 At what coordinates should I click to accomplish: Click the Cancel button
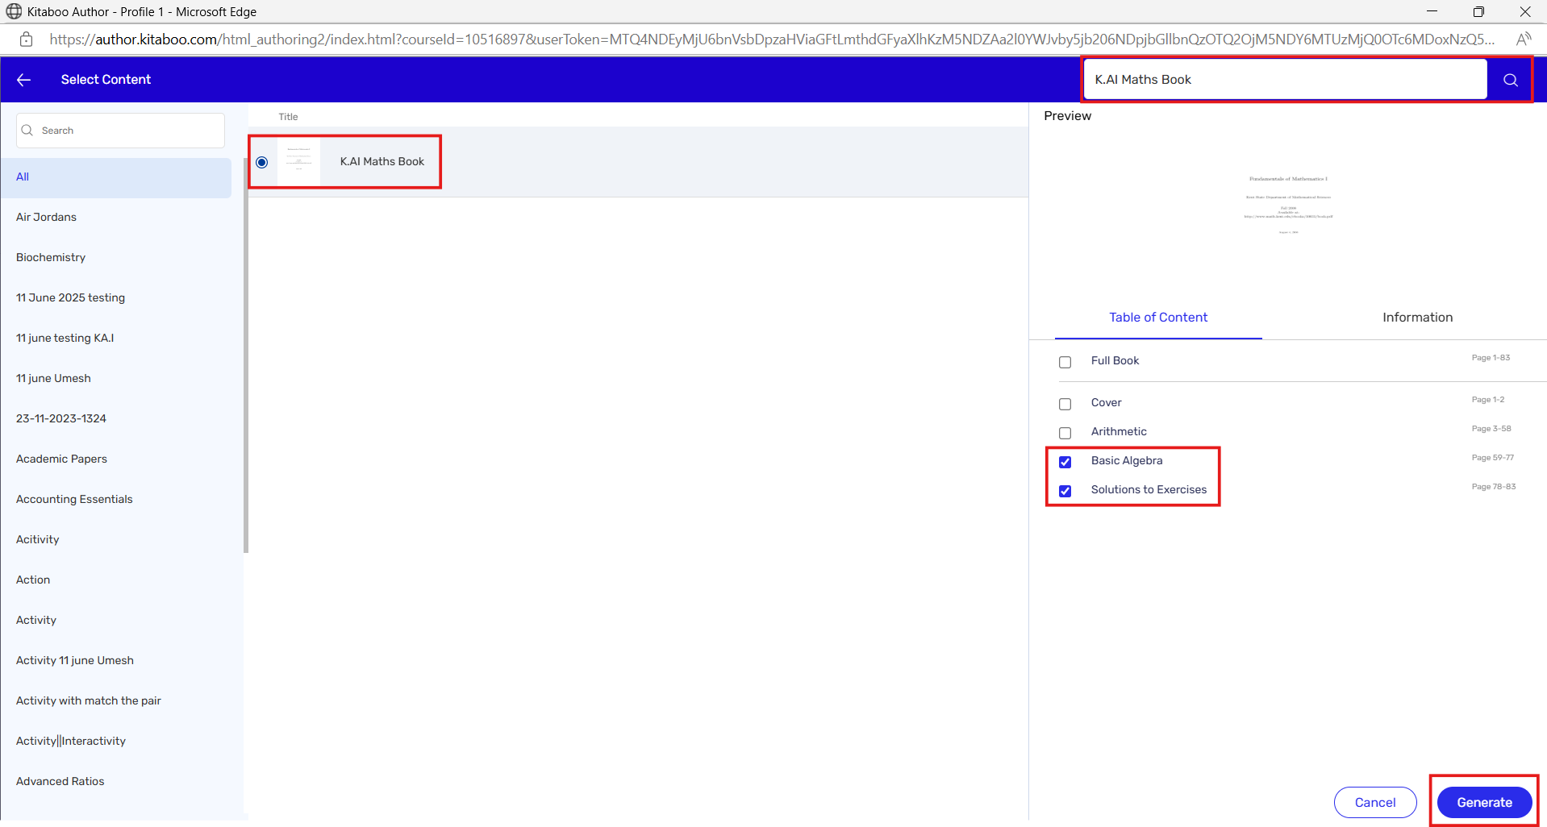click(x=1374, y=802)
